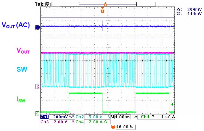Click the Ch4 2.00 A scale readout
The width and height of the screenshot is (204, 131).
(97, 122)
